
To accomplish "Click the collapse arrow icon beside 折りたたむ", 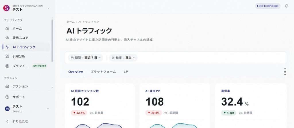I will 7,121.
